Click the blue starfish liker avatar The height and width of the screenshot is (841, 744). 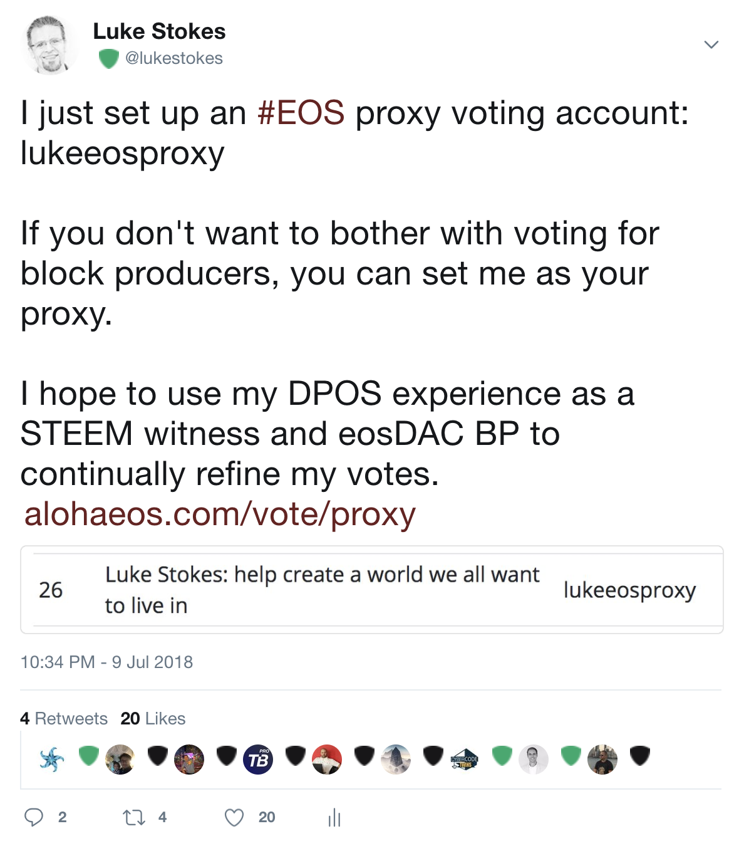(x=51, y=759)
